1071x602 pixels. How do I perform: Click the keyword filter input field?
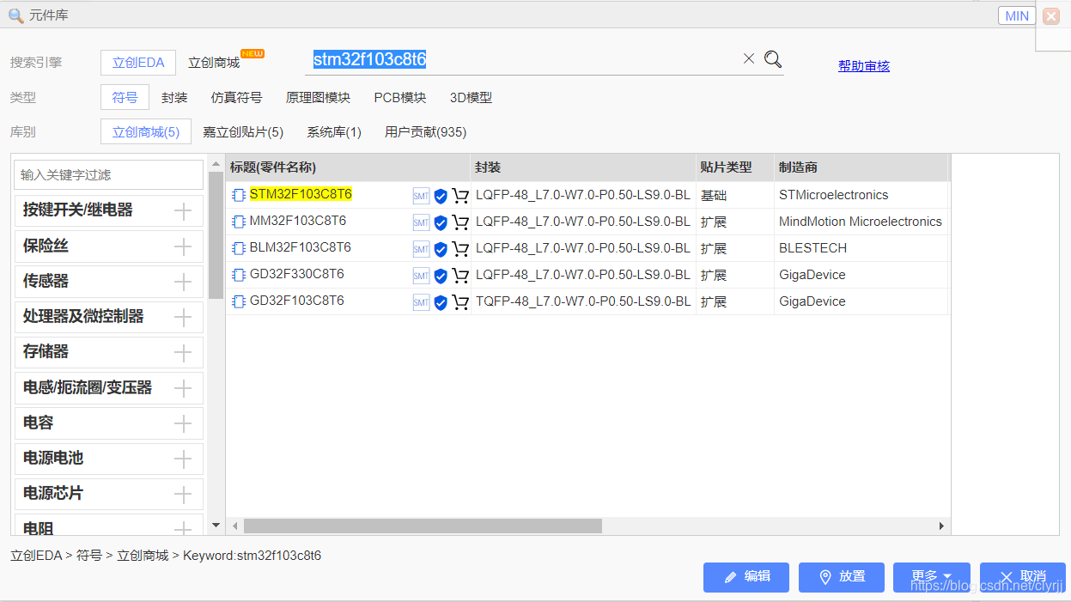108,175
